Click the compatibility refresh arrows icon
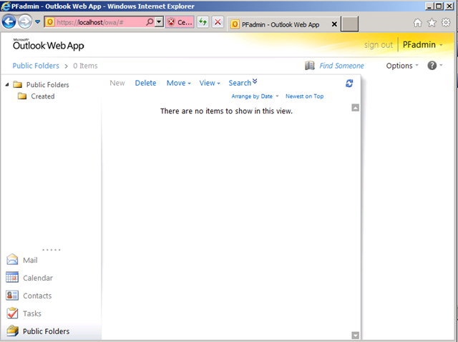458x342 pixels. 203,22
